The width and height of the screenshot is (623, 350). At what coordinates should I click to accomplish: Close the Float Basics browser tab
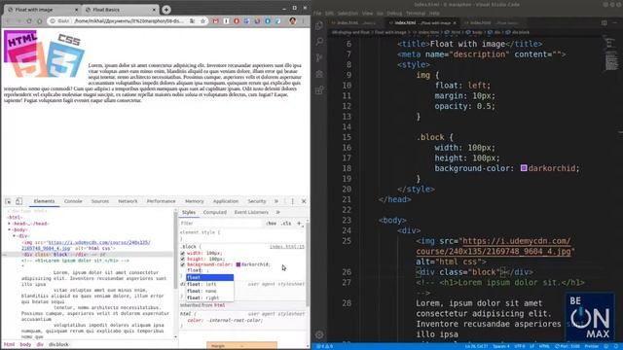154,10
